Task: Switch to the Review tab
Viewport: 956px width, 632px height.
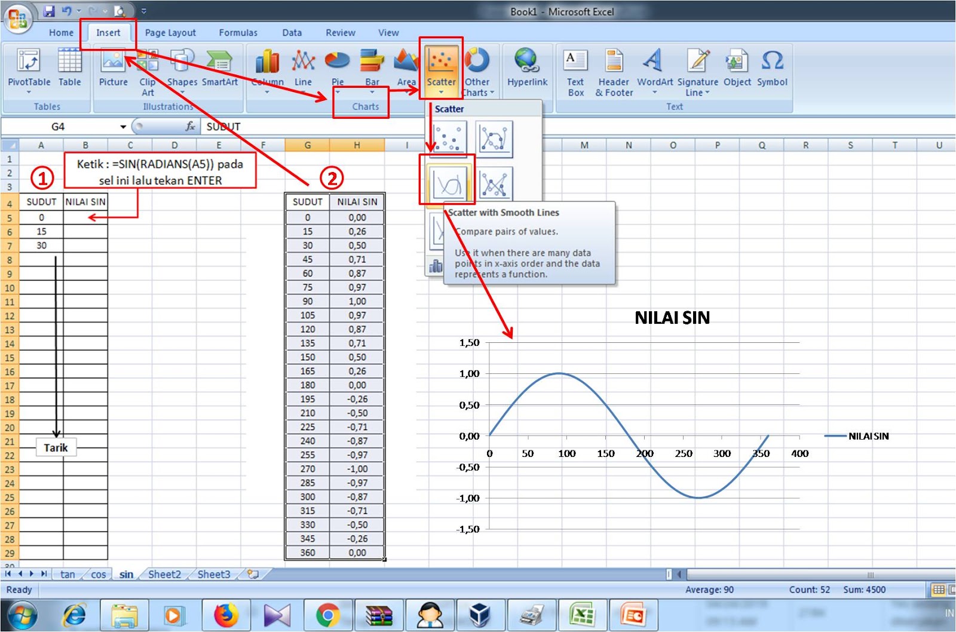Action: click(340, 33)
